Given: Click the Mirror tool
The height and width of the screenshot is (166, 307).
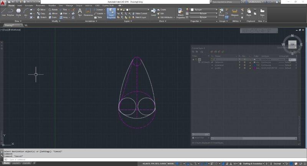Looking at the screenshot, I should pos(53,13).
